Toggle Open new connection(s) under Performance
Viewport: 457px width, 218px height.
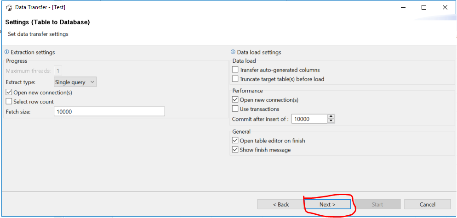[235, 99]
